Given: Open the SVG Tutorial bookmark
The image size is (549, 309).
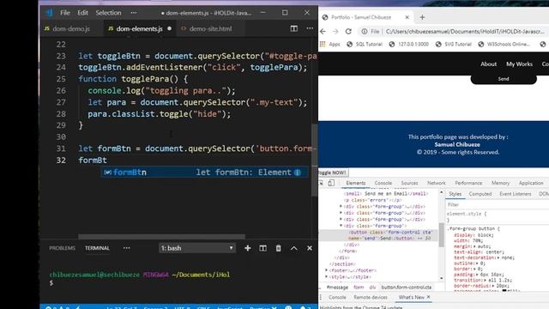Looking at the screenshot, I should pos(454,44).
